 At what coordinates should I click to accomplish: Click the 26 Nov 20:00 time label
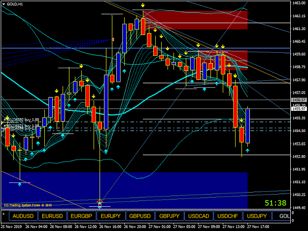[135, 227]
